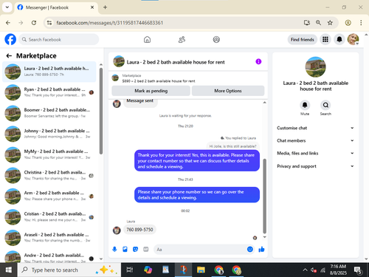The height and width of the screenshot is (277, 369).
Task: Click the listing thumbnail in right panel
Action: 315,67
